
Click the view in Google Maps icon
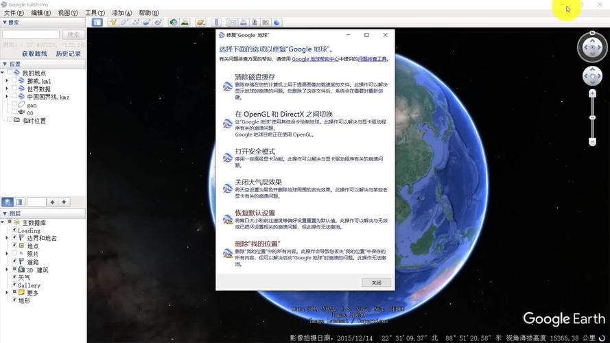(266, 22)
